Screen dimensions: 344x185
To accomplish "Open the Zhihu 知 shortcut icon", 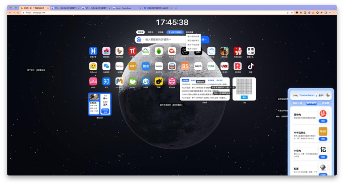I will (106, 81).
